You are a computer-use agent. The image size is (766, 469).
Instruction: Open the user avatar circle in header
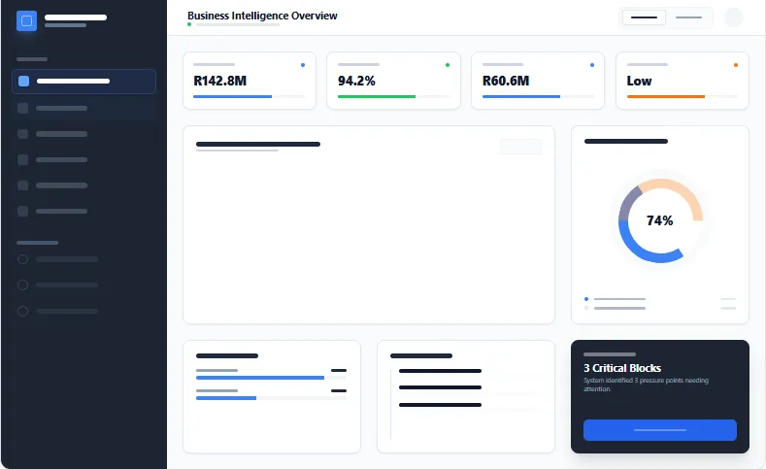734,17
